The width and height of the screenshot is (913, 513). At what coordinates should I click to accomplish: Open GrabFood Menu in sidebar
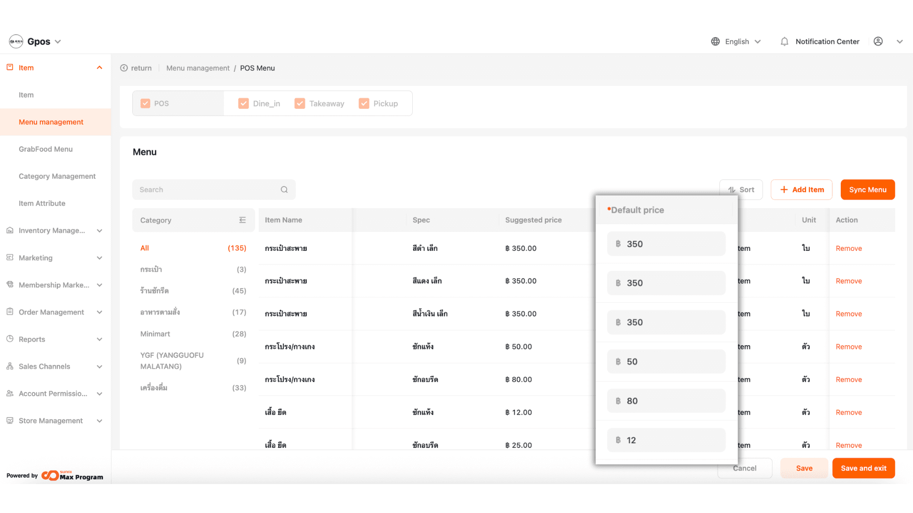click(x=46, y=149)
